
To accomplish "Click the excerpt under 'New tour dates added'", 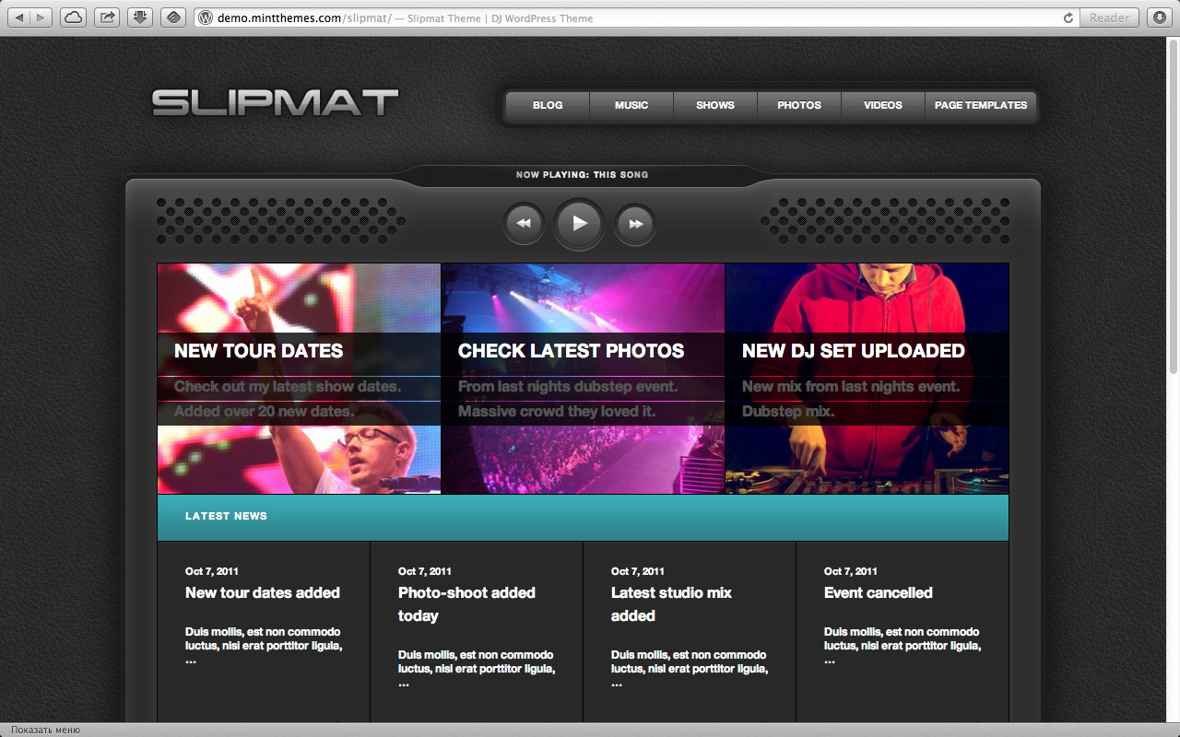I will coord(264,646).
